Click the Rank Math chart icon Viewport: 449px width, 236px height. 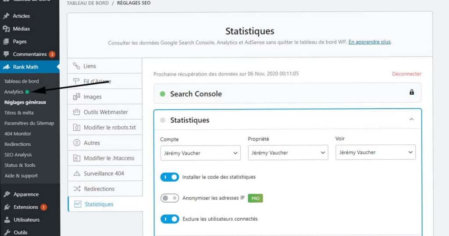point(6,67)
